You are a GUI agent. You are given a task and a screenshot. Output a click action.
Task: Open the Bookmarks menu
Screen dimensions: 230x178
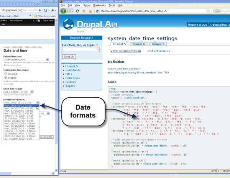coord(99,5)
